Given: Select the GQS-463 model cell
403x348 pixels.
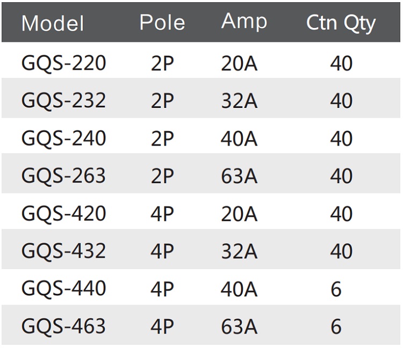Looking at the screenshot, I should pos(63,327).
